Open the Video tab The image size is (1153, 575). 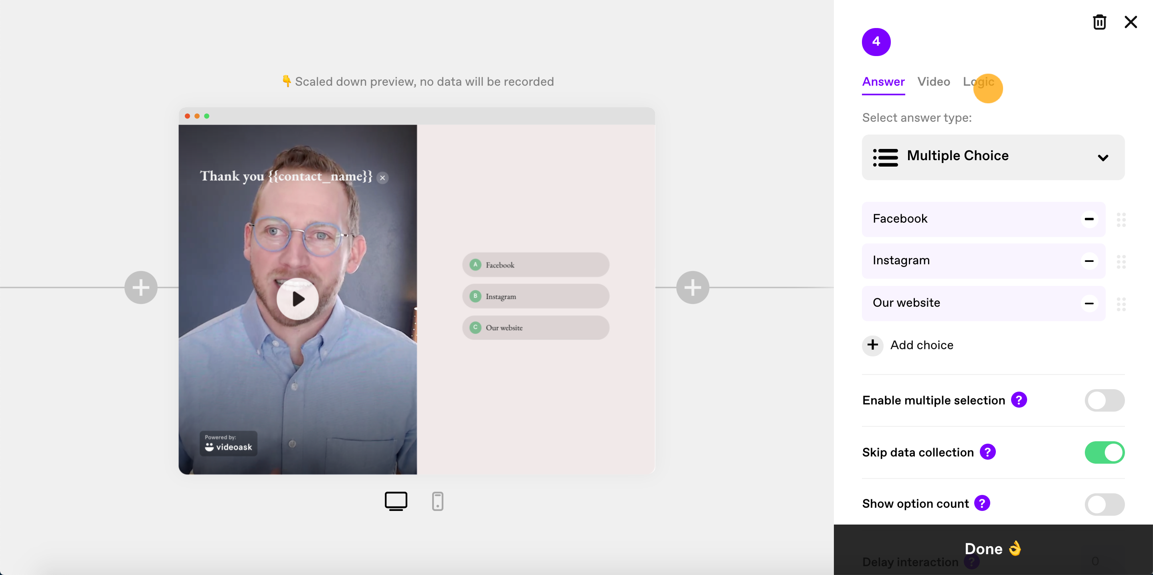click(934, 82)
